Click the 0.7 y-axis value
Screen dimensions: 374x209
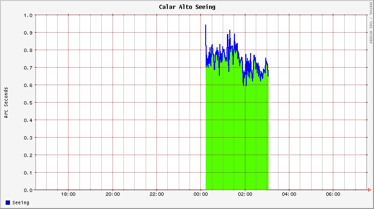point(28,68)
